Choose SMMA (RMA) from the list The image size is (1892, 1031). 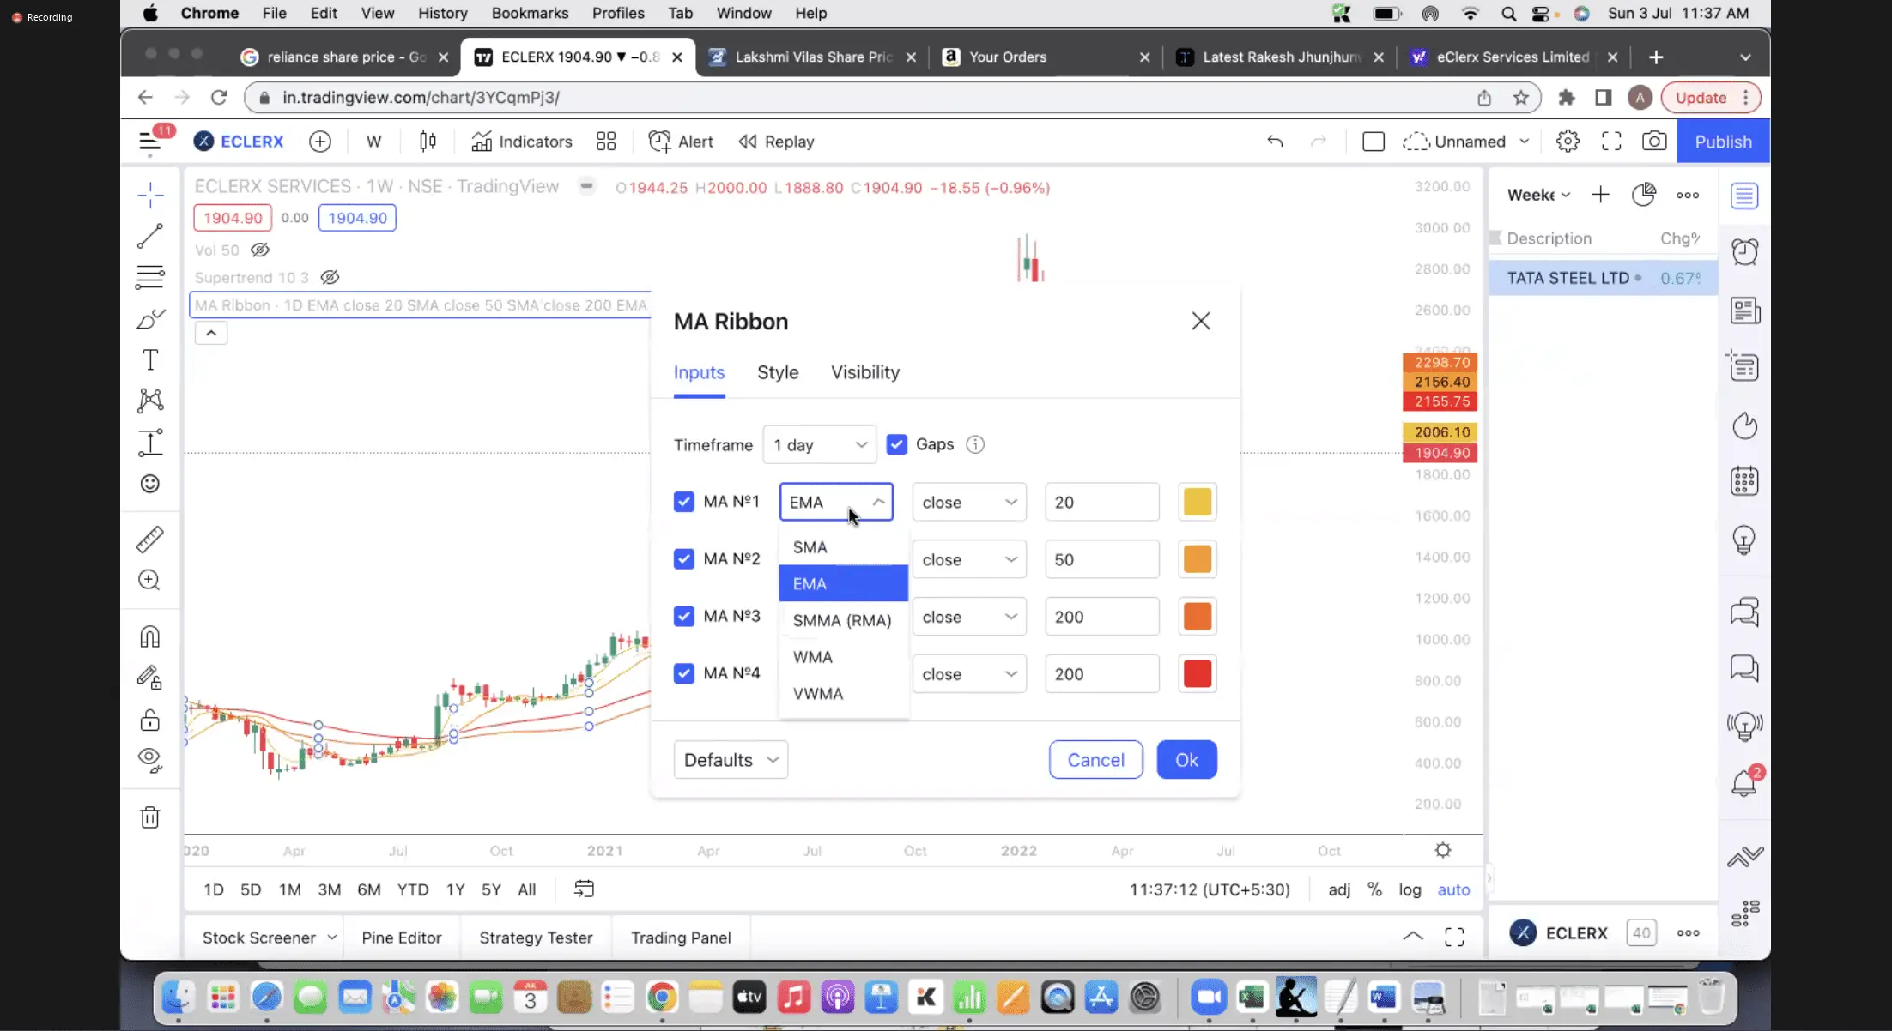click(x=841, y=620)
